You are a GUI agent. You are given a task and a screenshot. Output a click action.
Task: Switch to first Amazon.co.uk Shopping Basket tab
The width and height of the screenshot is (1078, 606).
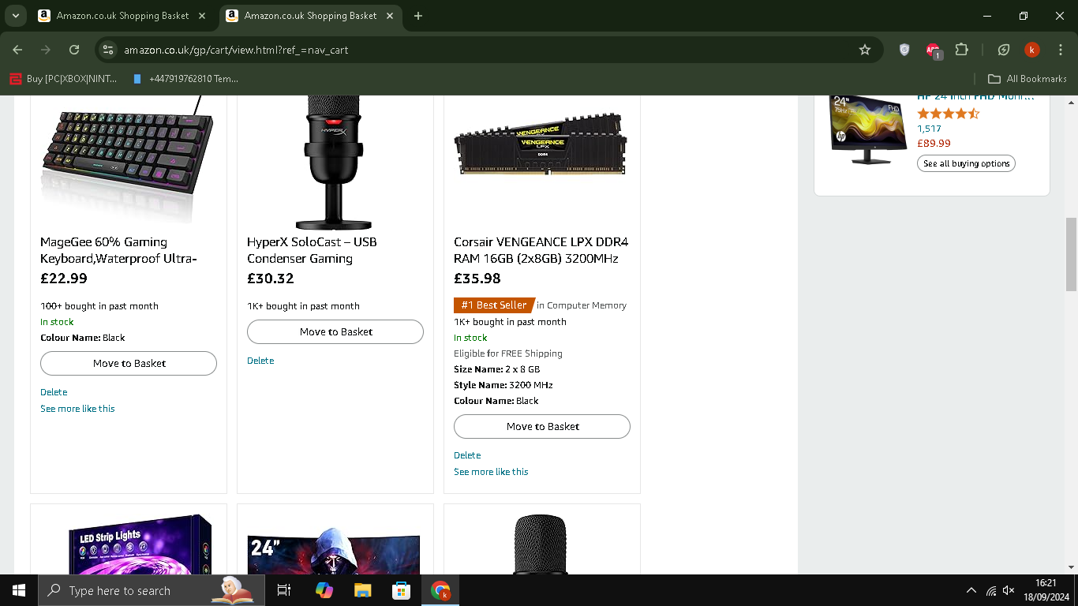coord(122,16)
